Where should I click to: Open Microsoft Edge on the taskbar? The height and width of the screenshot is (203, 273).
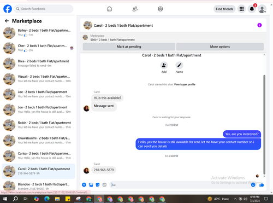point(47,199)
